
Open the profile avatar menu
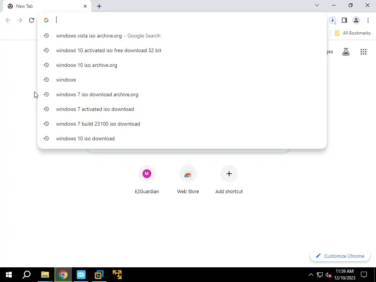point(356,20)
